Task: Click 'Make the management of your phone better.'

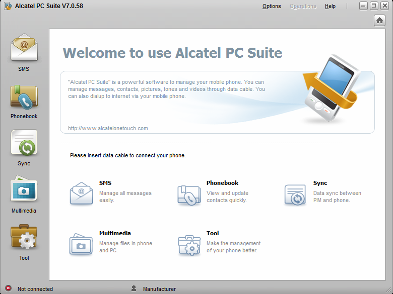Action: tap(234, 247)
